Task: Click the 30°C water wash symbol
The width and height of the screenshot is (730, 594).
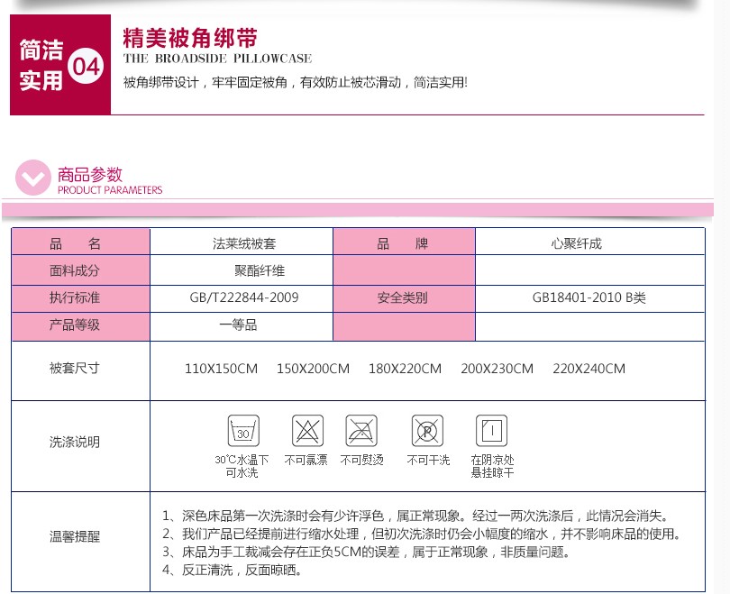Action: [243, 431]
